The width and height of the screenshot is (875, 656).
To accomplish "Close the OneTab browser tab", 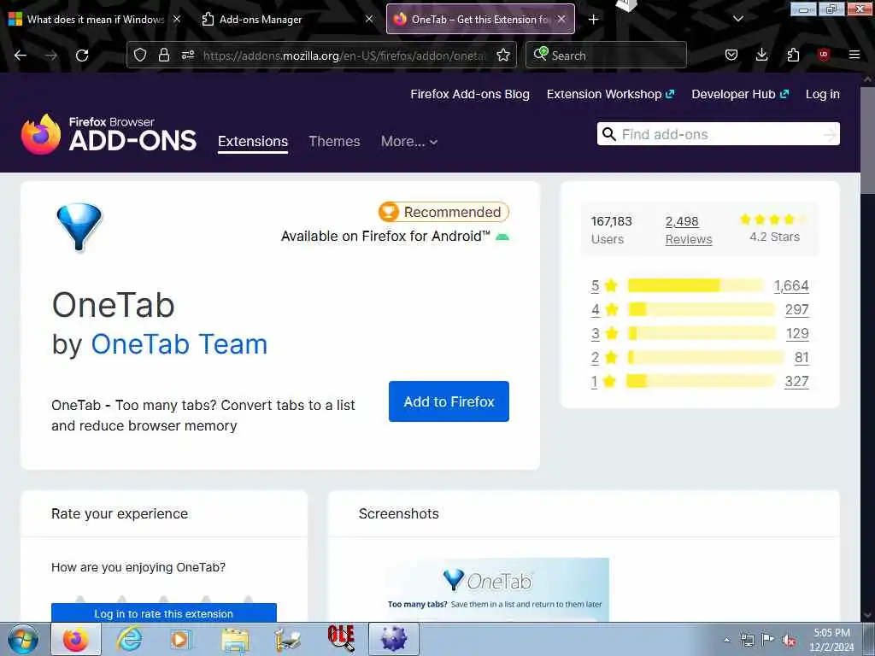I will click(x=561, y=19).
